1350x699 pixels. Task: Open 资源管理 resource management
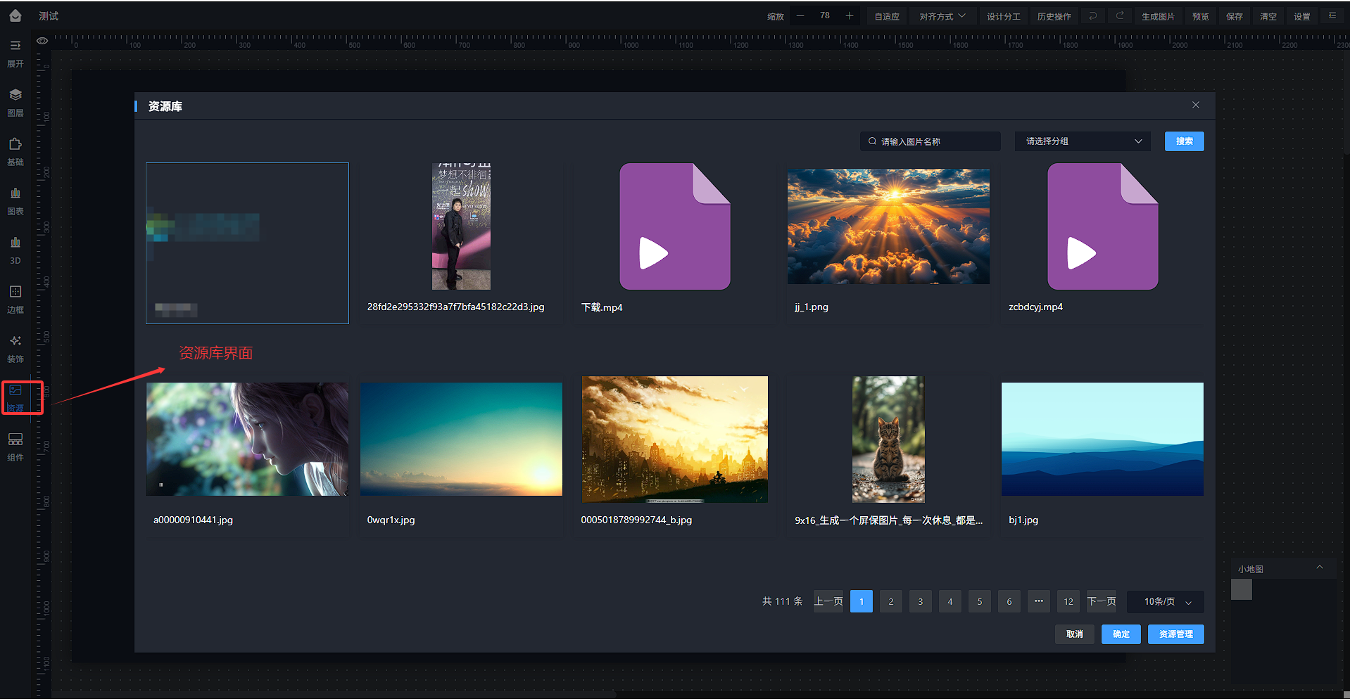click(1176, 634)
